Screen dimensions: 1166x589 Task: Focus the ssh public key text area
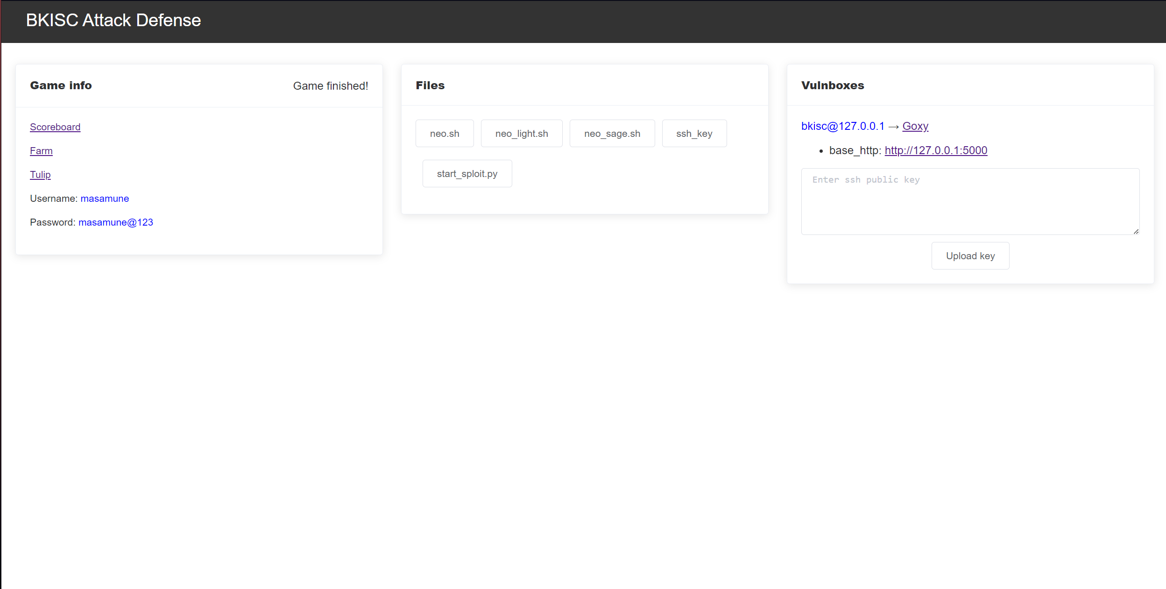pyautogui.click(x=970, y=202)
